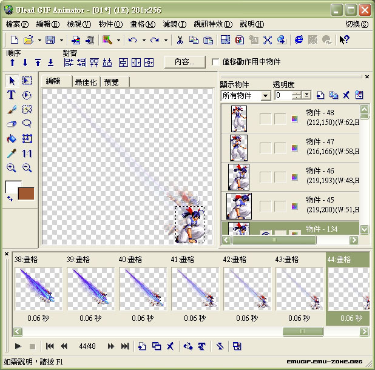Preview in Internet Explorer browser icon

299,39
